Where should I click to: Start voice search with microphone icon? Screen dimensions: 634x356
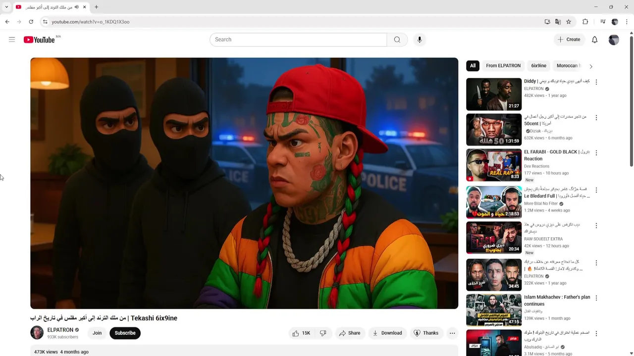420,40
